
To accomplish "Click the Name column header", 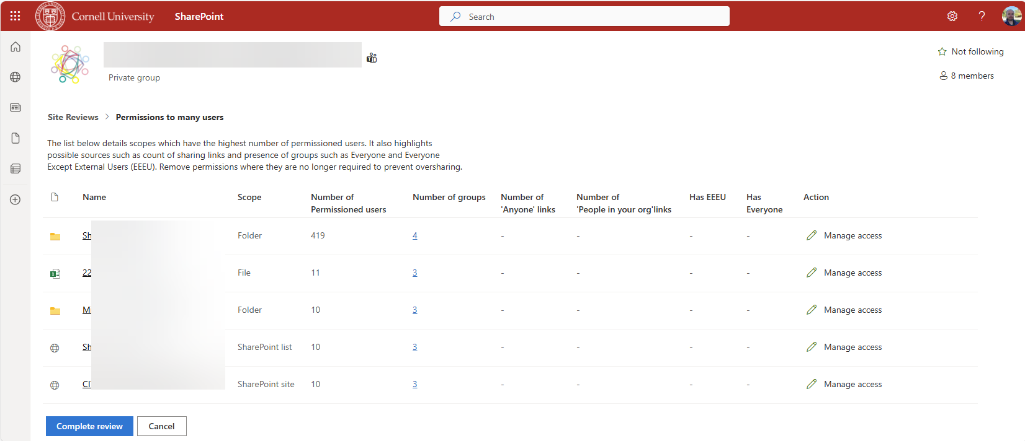I will click(x=94, y=197).
